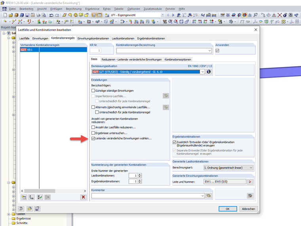This screenshot has height=226, width=301.
Task: Click the view in Z direction icon
Action: 205,21
